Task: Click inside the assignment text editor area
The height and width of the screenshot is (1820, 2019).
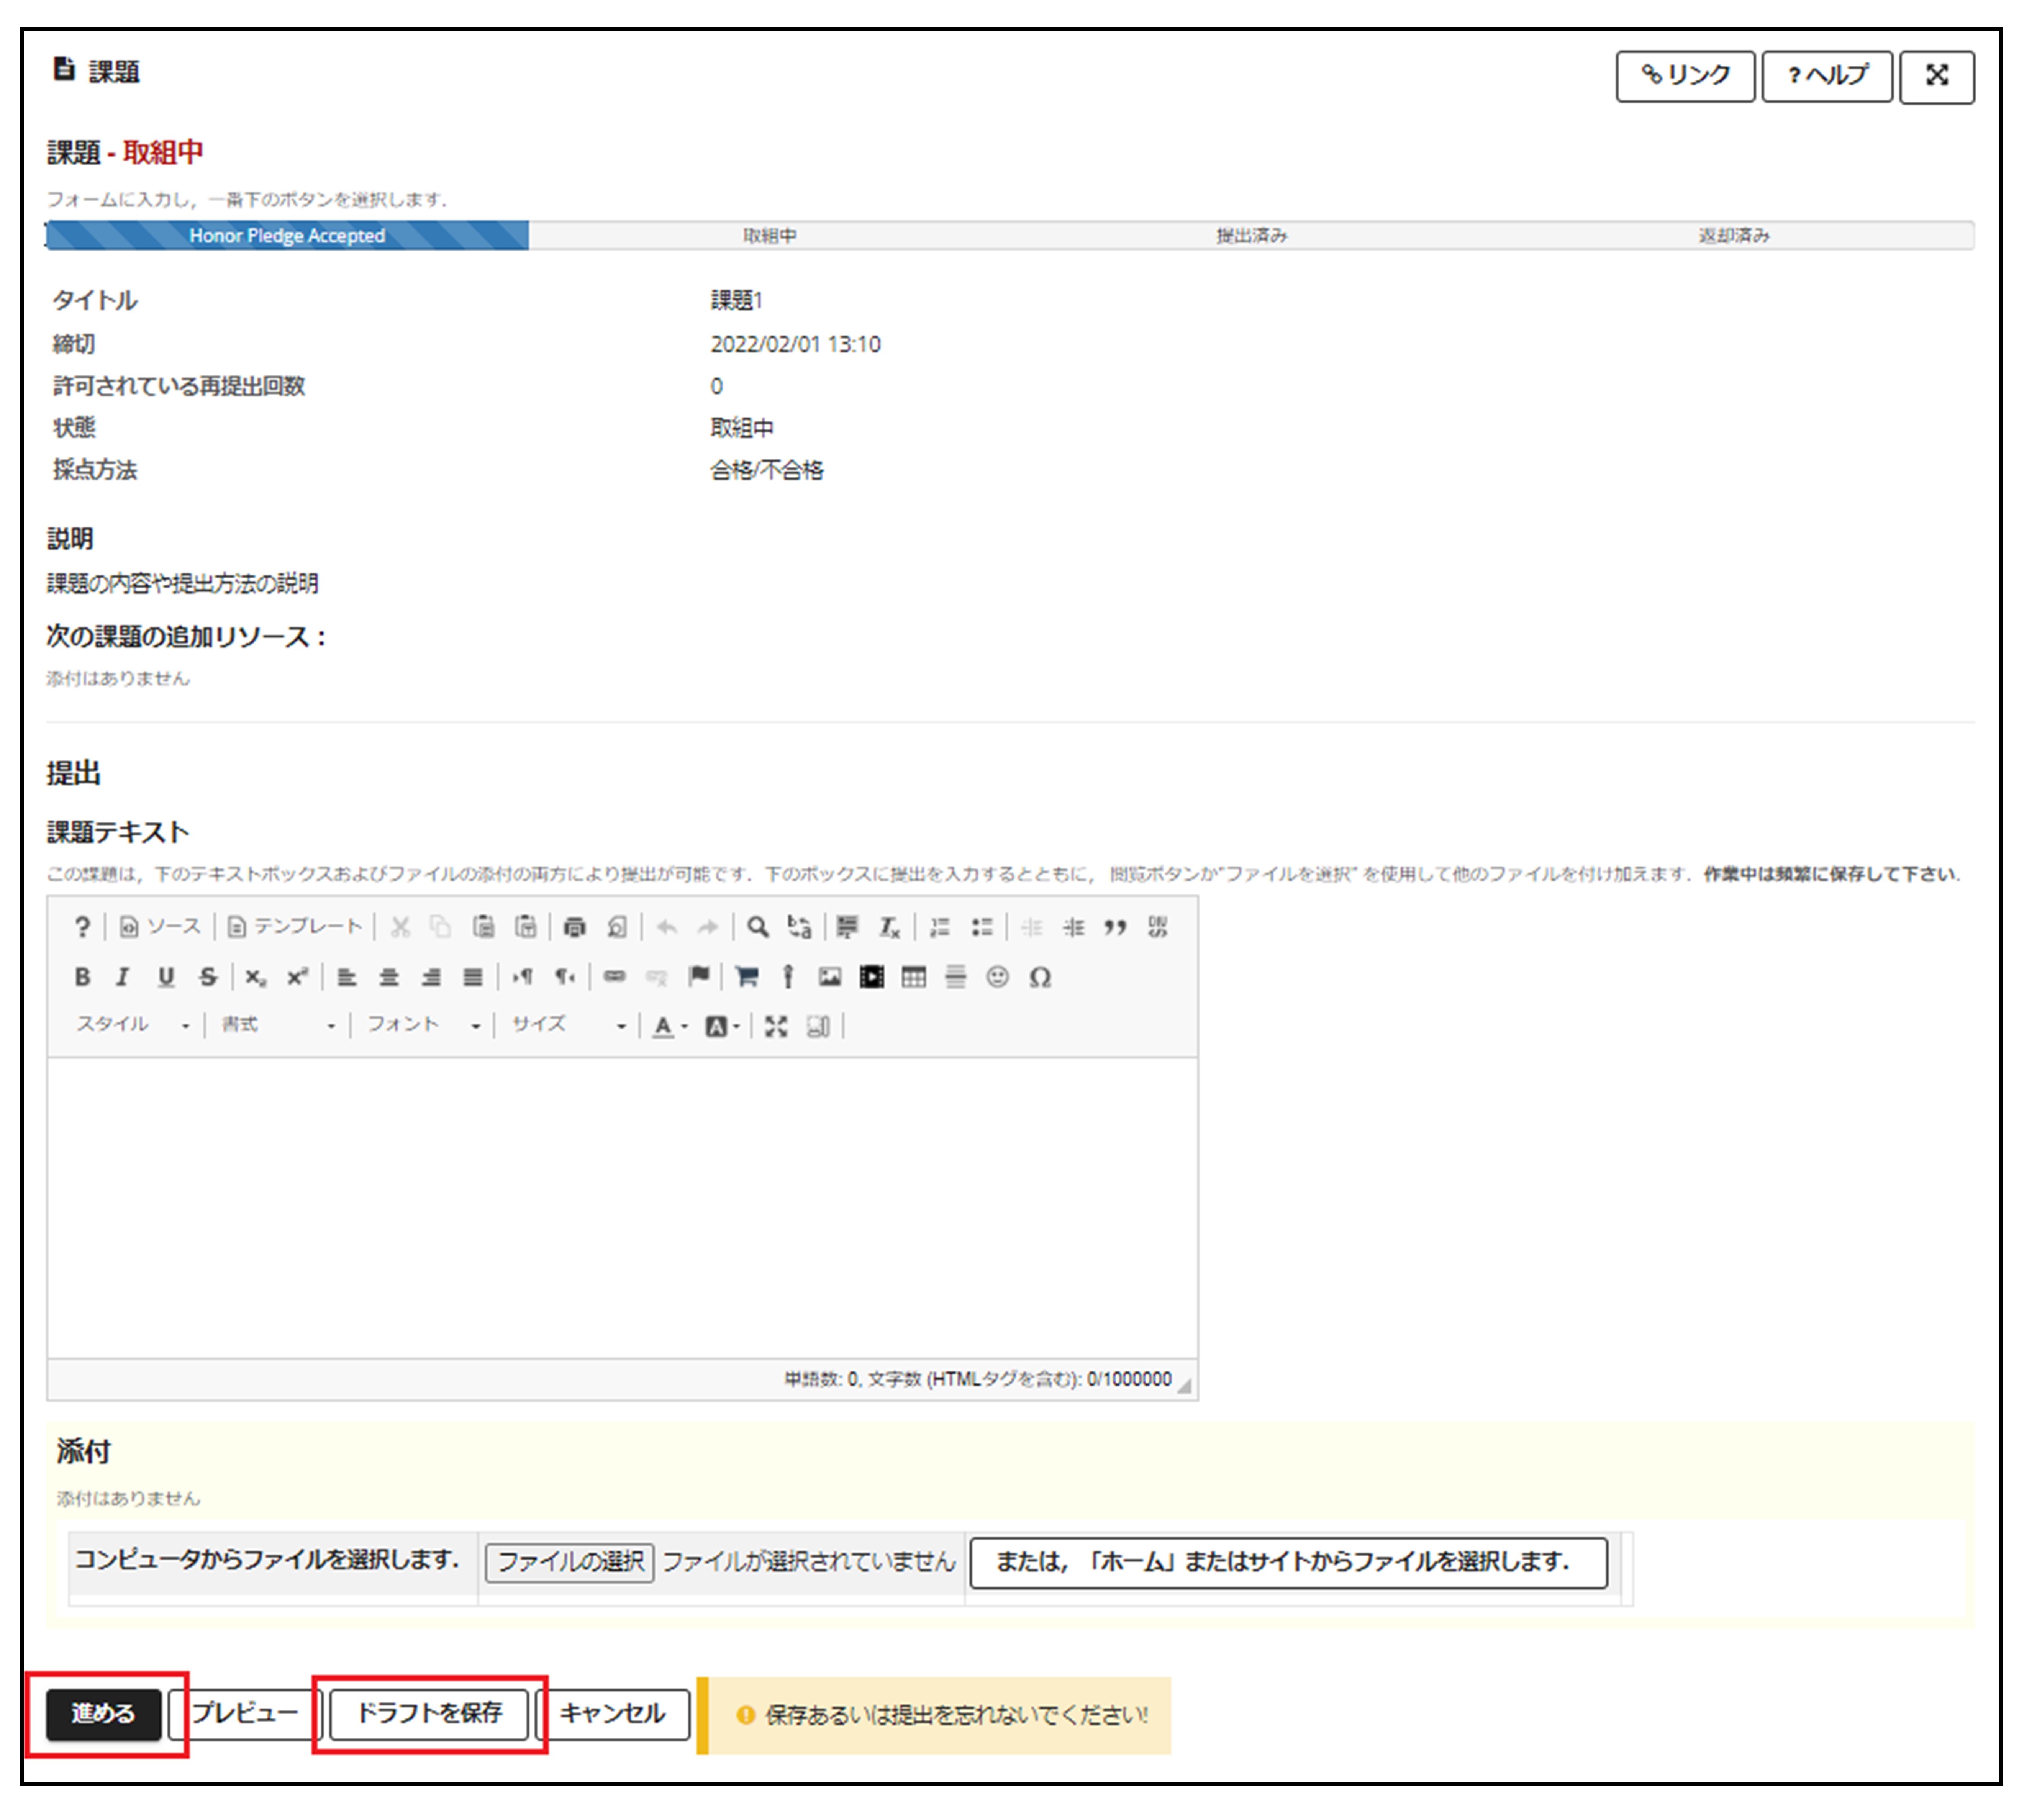Action: coord(622,1208)
